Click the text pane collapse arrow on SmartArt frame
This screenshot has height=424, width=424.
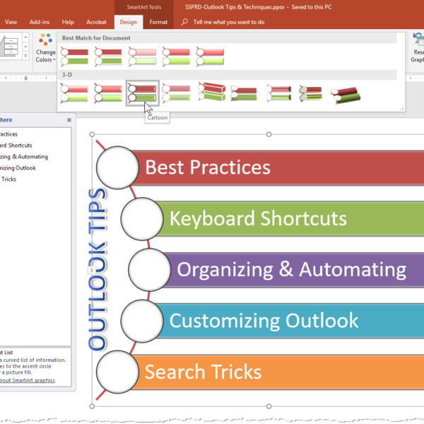(91, 270)
